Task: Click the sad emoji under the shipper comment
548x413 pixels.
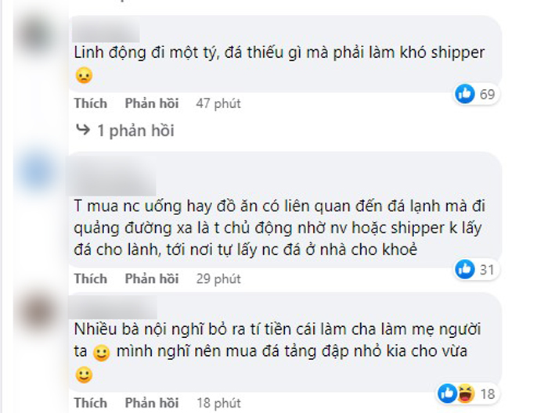Action: (x=84, y=76)
